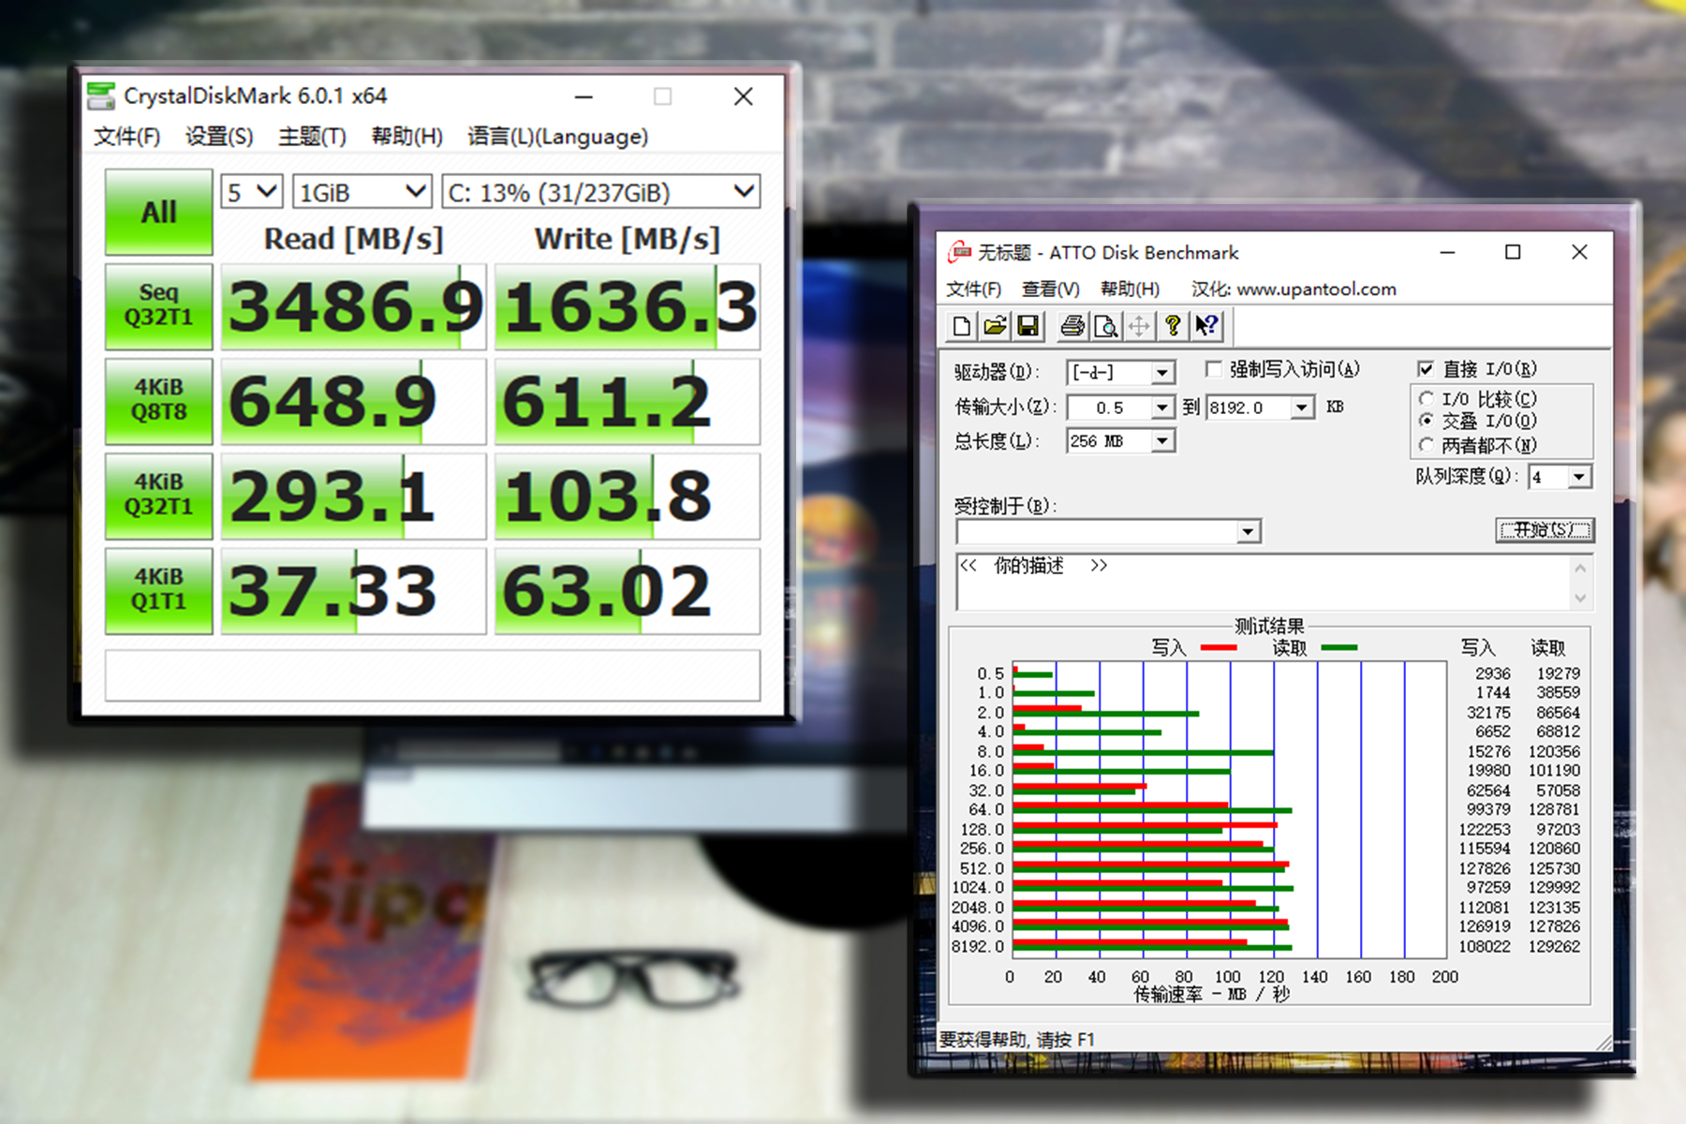The image size is (1686, 1124).
Task: Open the 设置(S) menu in CrystalDiskMark
Action: [x=217, y=137]
